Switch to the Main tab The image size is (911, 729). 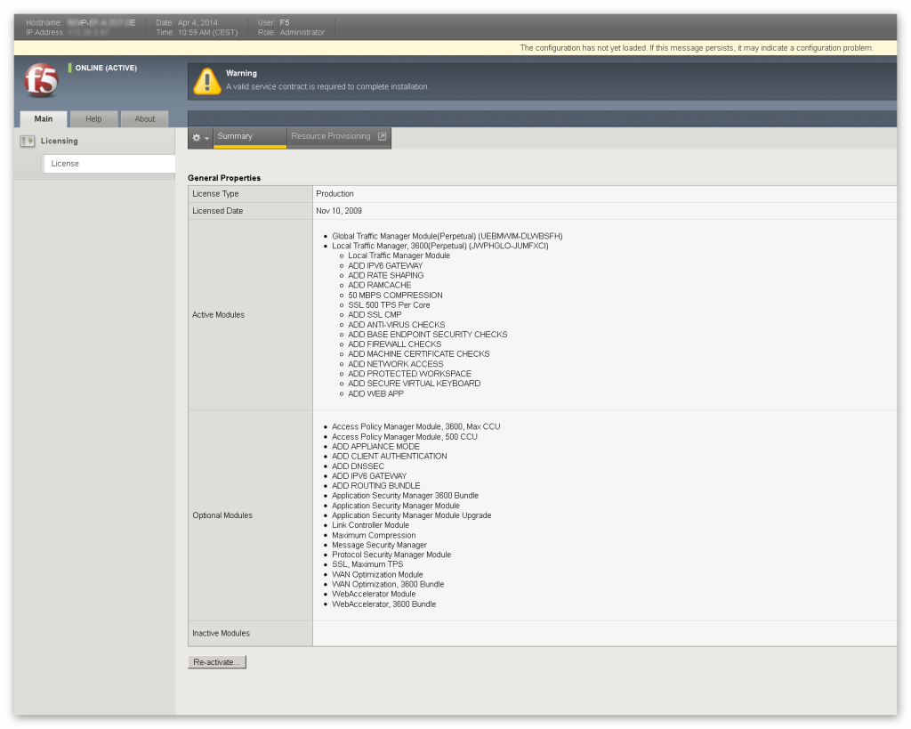(x=44, y=118)
